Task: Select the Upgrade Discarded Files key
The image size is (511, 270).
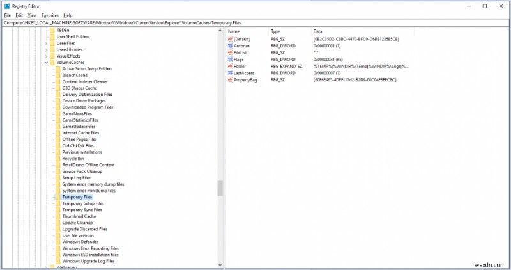Action: [x=85, y=229]
